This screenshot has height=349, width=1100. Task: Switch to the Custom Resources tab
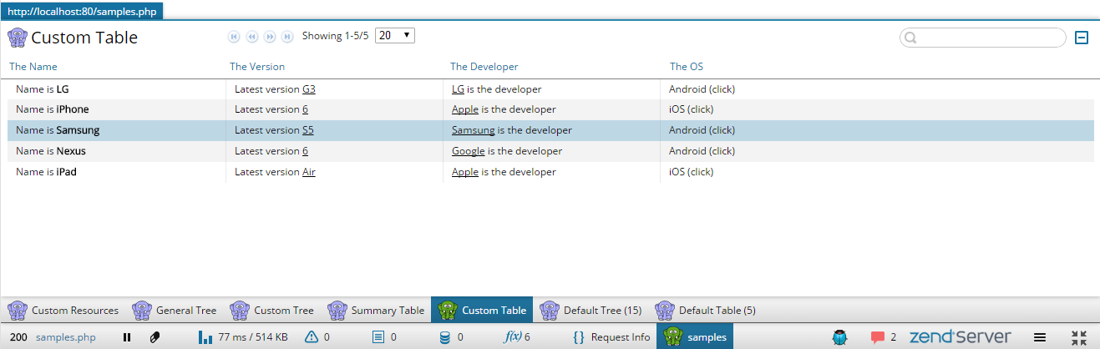(x=63, y=310)
